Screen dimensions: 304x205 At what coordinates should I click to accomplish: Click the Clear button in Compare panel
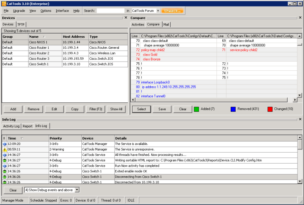tap(183, 109)
